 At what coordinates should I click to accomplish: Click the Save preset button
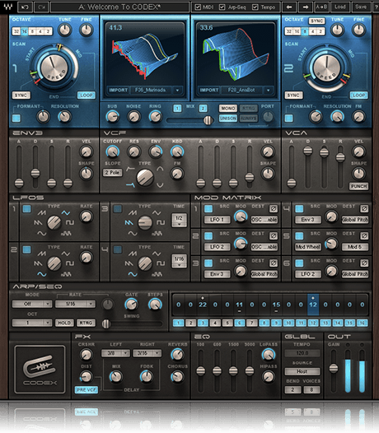[x=361, y=7]
